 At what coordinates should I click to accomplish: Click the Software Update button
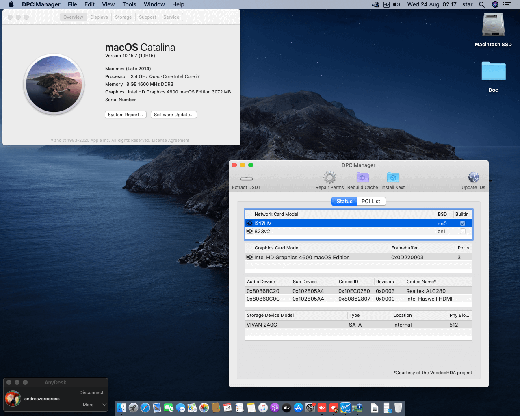coord(173,115)
